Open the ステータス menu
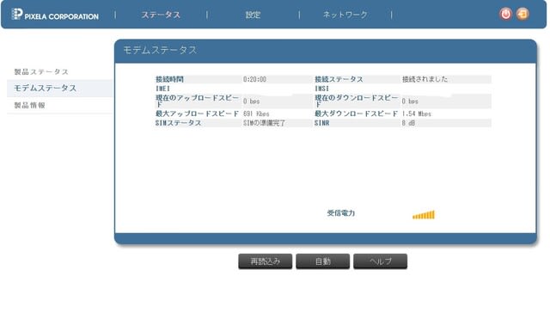Viewport: 550px width, 313px height. (x=161, y=15)
